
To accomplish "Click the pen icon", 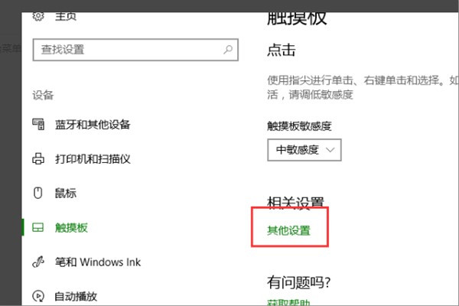I will click(x=38, y=262).
